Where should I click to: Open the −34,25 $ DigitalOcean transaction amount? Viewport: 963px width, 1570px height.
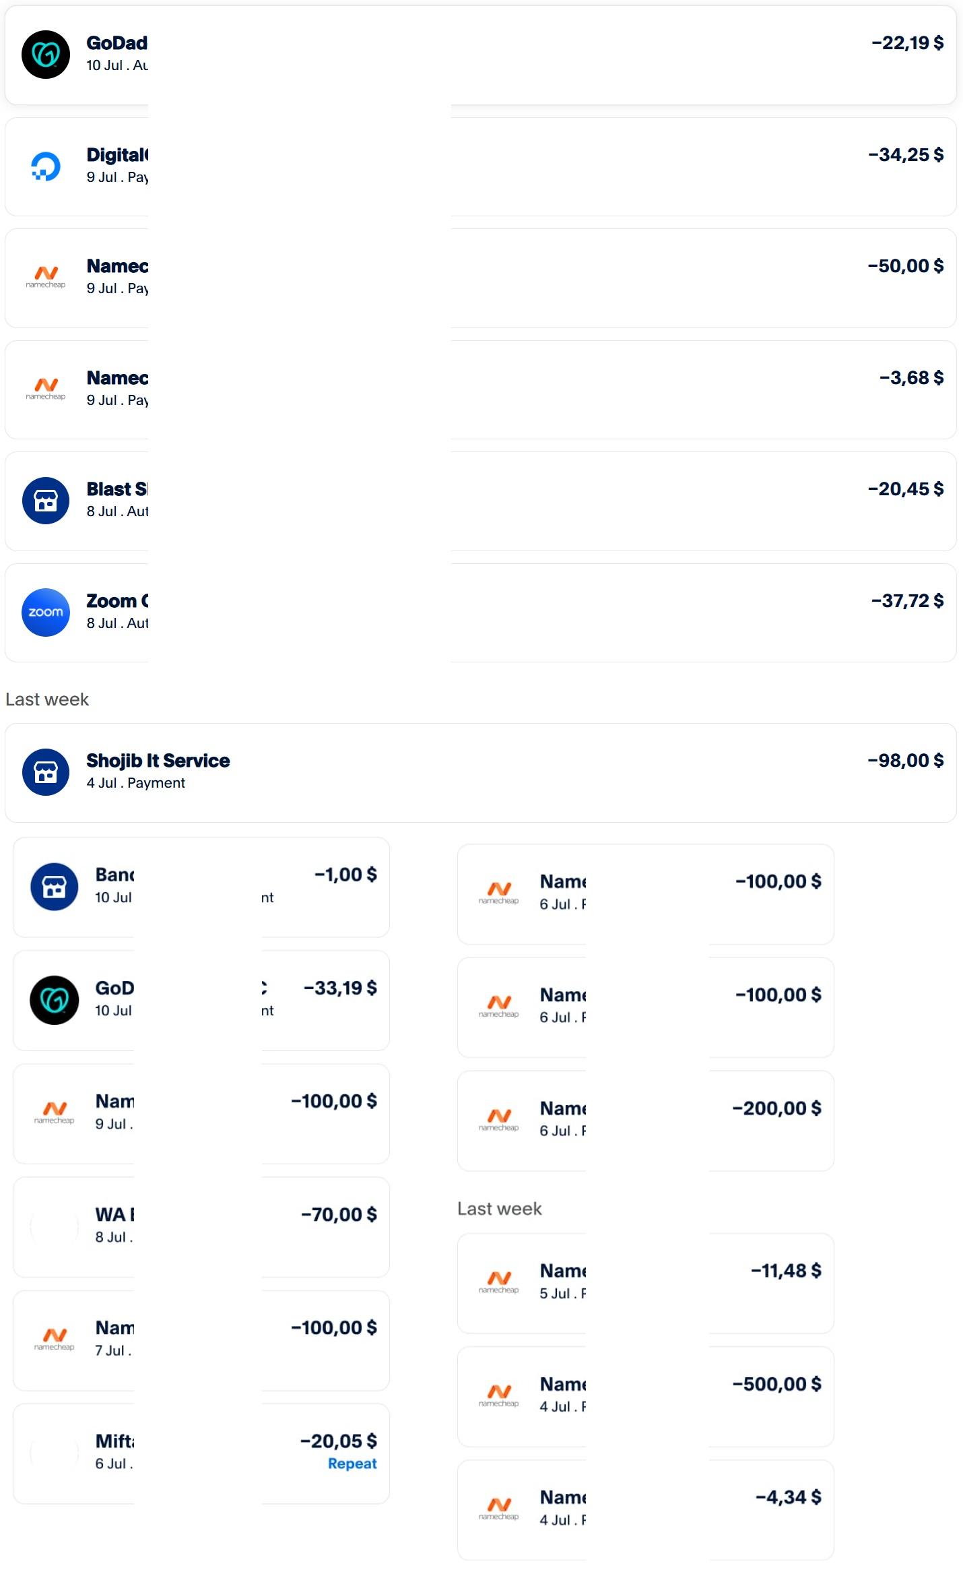pos(906,155)
